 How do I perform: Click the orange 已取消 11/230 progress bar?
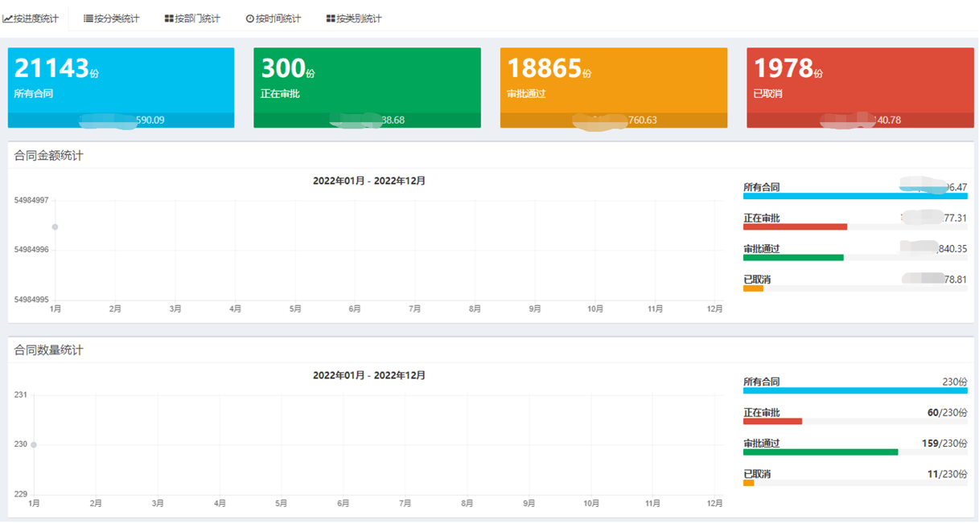pyautogui.click(x=749, y=484)
